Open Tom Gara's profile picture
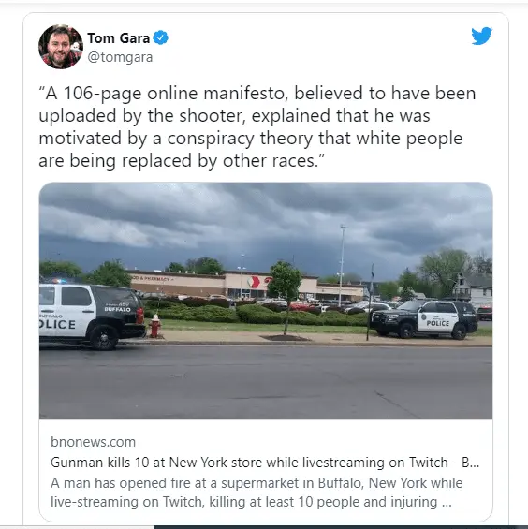Image resolution: width=528 pixels, height=529 pixels. pyautogui.click(x=61, y=47)
